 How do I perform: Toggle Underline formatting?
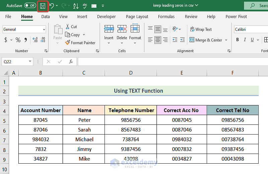[252, 39]
